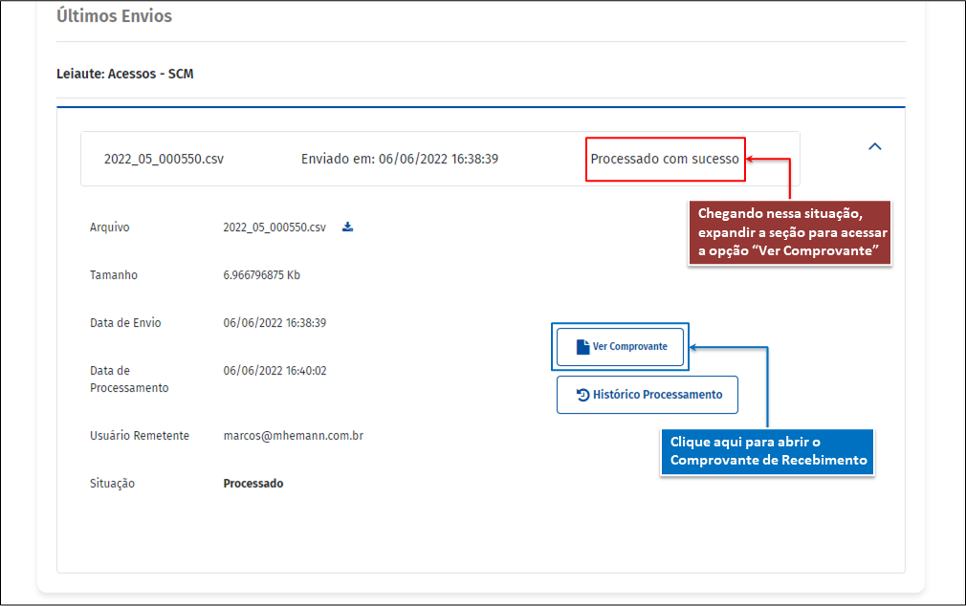Click the blue callout about Comprovante de Recebimento
Viewport: 966px width, 606px height.
(x=768, y=451)
